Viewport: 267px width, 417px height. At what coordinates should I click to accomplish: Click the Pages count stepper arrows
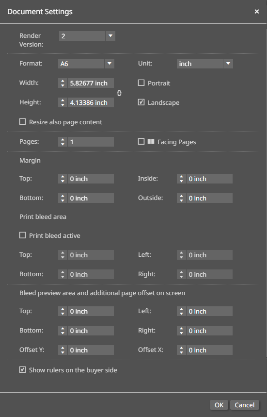pyautogui.click(x=63, y=142)
